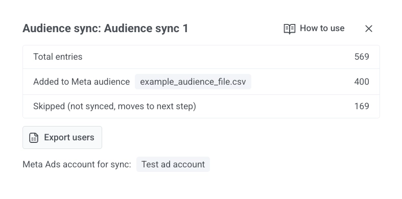Open the How to use guide
Screen dimensions: 402x199
click(x=314, y=29)
